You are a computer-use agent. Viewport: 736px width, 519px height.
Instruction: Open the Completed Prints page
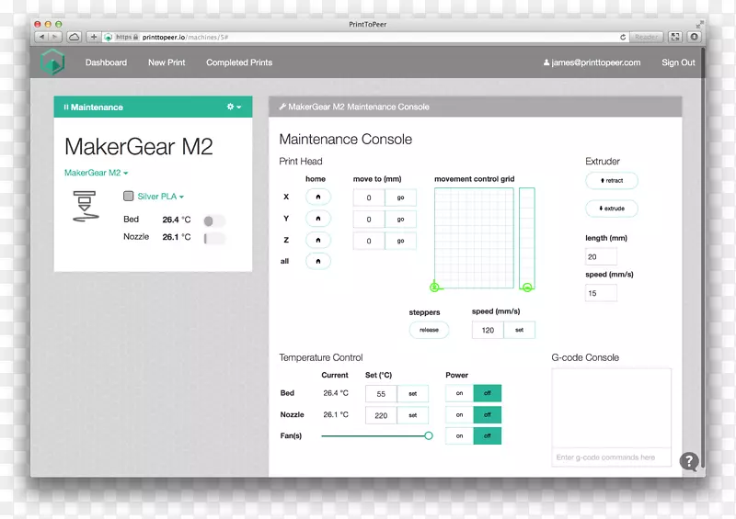point(239,62)
